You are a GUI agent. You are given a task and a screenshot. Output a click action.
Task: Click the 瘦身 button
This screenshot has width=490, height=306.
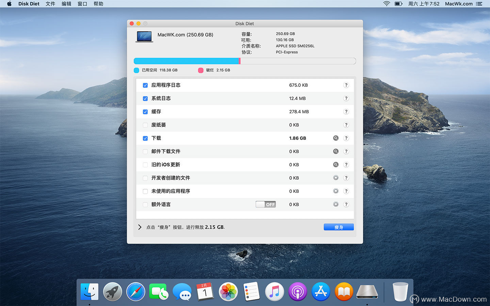339,227
